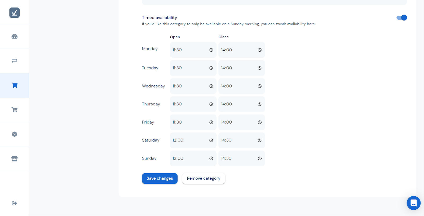Viewport: 424px width, 216px height.
Task: Open the cart-plus sidebar icon
Action: tap(14, 110)
